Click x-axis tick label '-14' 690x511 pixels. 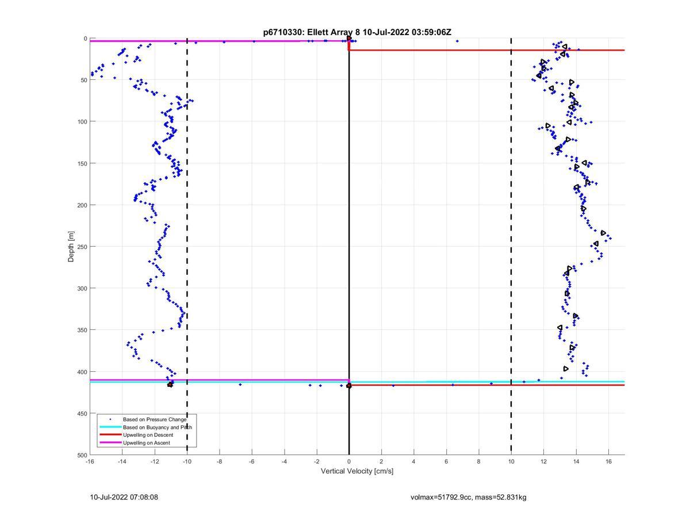coord(122,461)
